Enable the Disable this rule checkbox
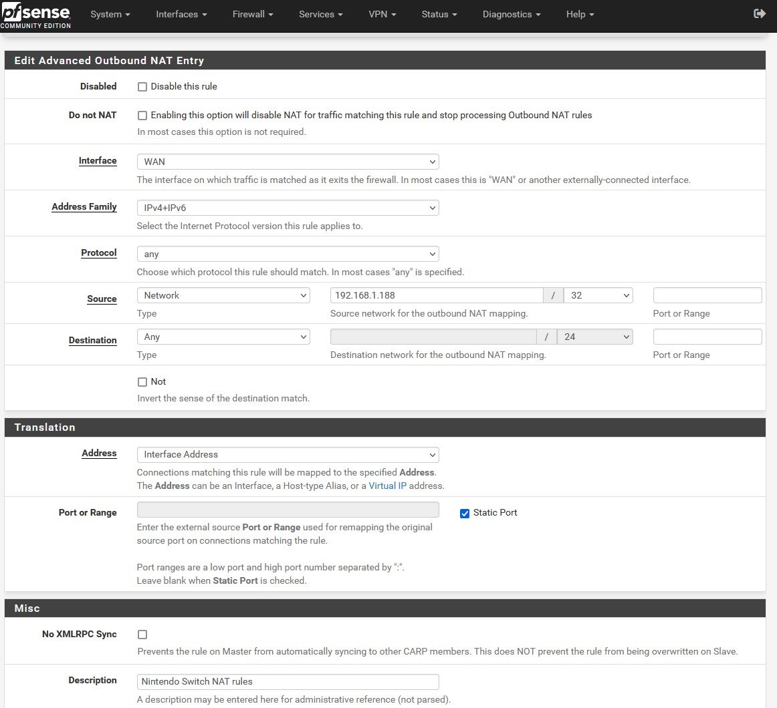 [142, 87]
